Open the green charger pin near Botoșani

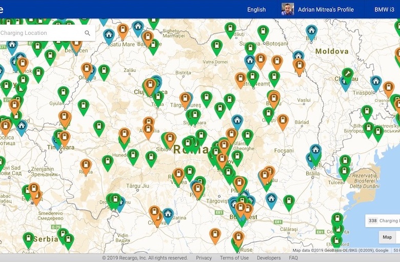263,32
